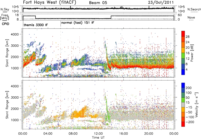
Task: Click the frequency step trace panel
Action: 98,17
